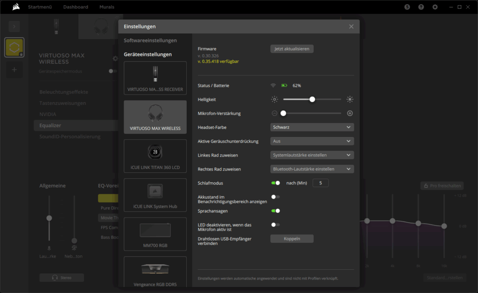The width and height of the screenshot is (478, 293).
Task: Open settings via the top gear icon
Action: point(435,7)
